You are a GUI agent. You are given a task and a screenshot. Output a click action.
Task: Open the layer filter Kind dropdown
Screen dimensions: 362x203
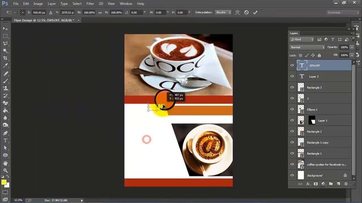301,39
